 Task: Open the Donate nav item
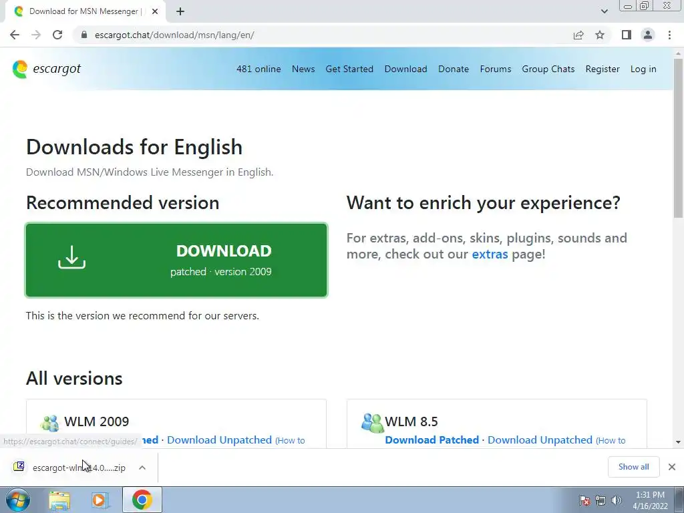click(x=454, y=69)
